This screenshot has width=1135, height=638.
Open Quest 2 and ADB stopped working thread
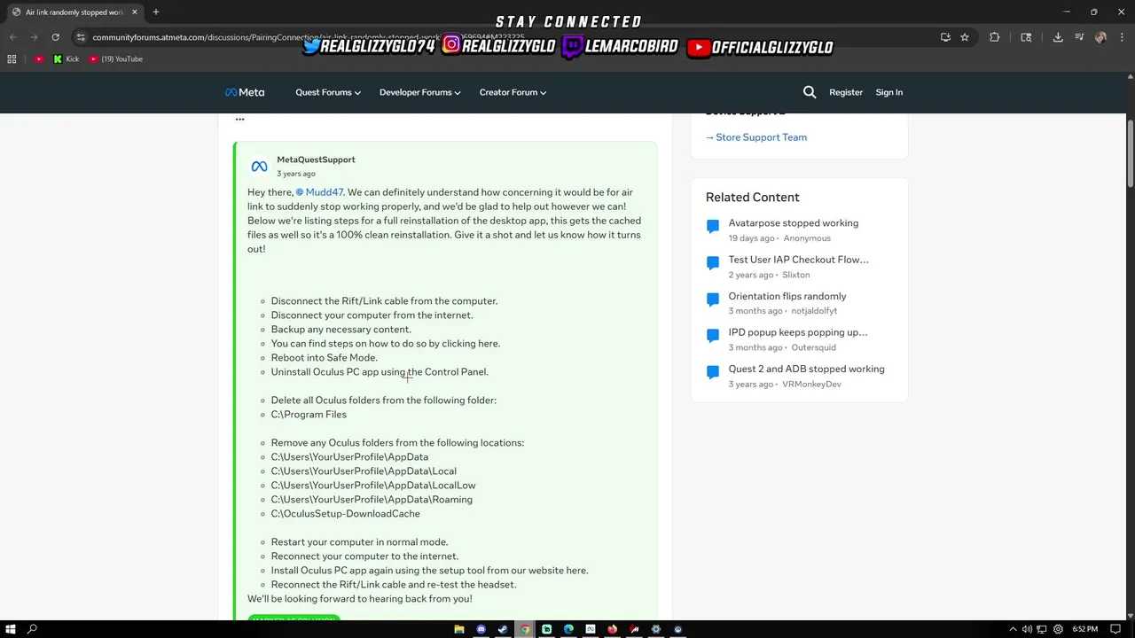pos(807,369)
